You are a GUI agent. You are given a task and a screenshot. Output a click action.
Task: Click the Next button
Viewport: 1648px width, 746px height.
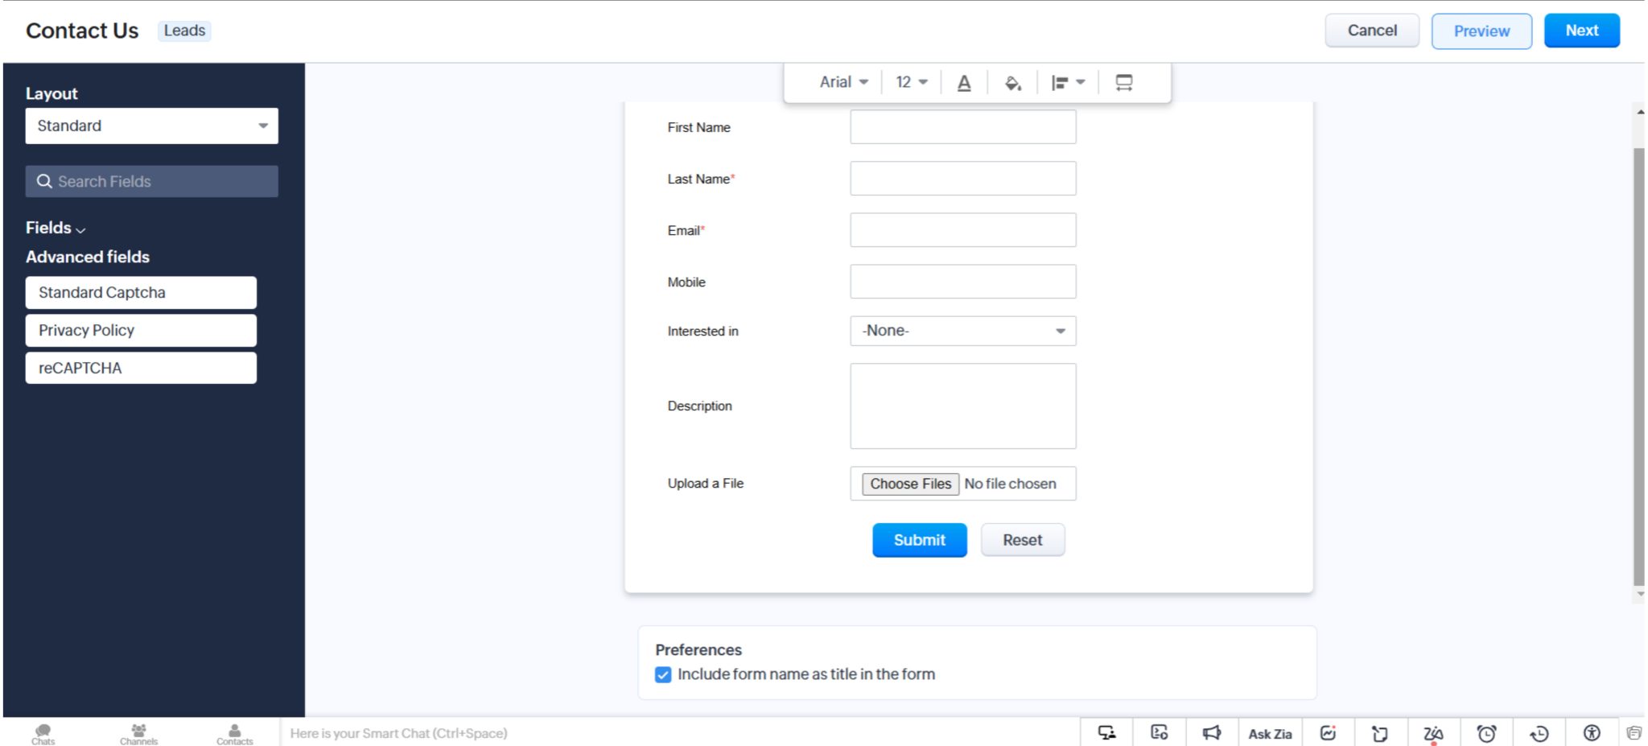(1580, 31)
